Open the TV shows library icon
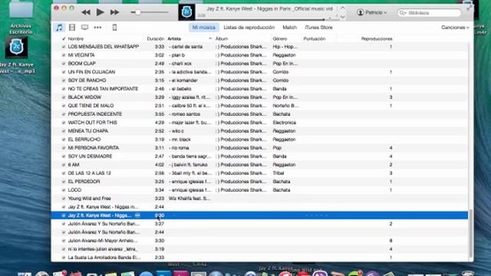This screenshot has height=276, width=491. pyautogui.click(x=84, y=28)
